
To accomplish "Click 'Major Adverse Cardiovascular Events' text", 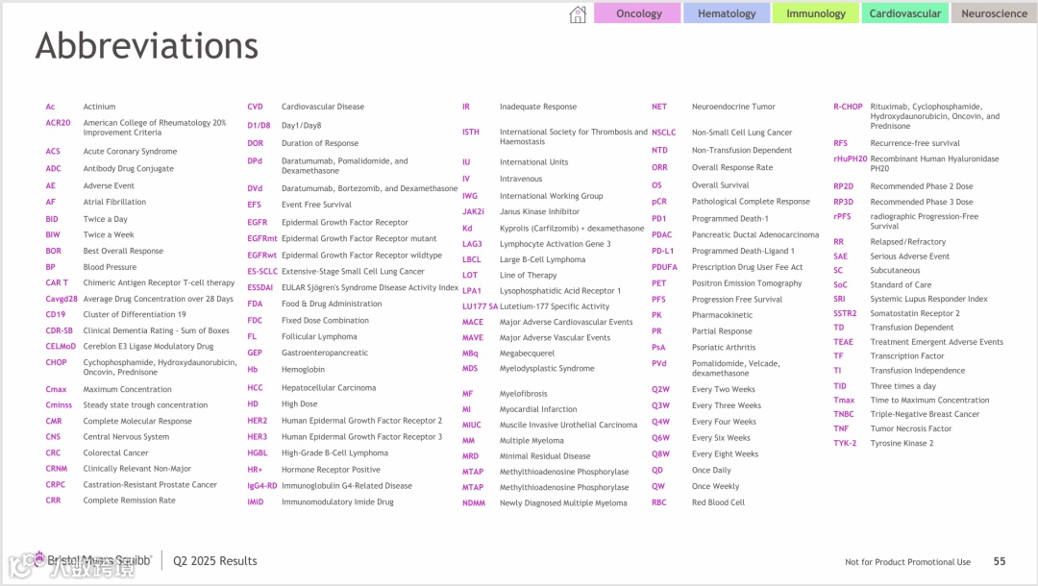I will pyautogui.click(x=566, y=322).
